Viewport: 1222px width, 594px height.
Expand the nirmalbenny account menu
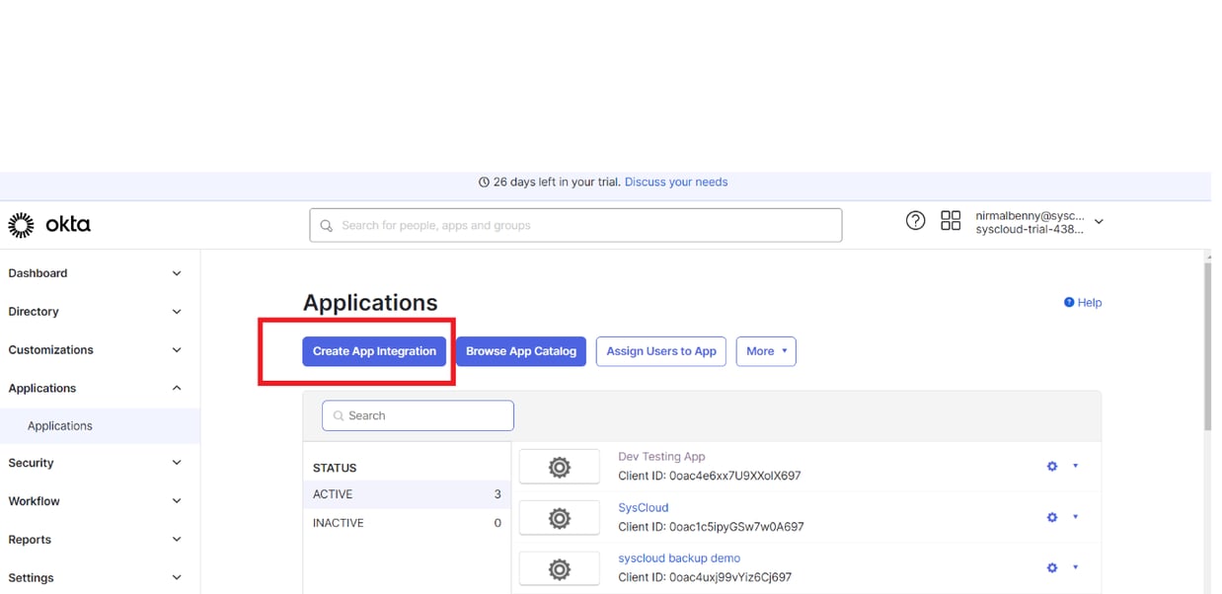tap(1098, 222)
